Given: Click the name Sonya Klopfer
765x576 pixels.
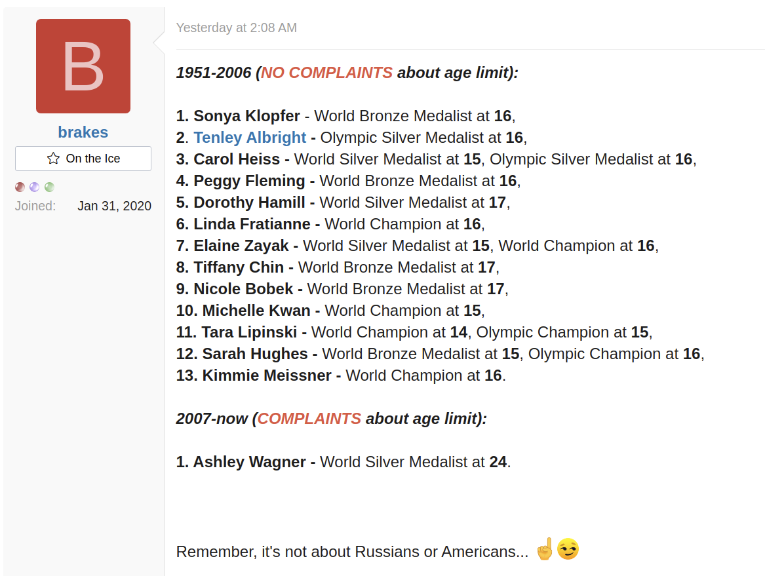Looking at the screenshot, I should (x=246, y=116).
